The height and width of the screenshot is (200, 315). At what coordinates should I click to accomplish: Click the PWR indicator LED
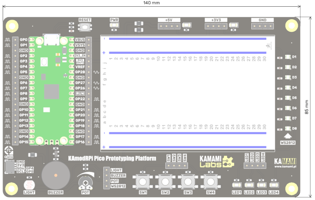(x=114, y=26)
